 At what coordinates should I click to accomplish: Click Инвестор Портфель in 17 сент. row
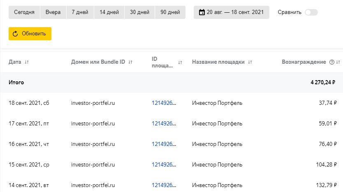click(217, 124)
